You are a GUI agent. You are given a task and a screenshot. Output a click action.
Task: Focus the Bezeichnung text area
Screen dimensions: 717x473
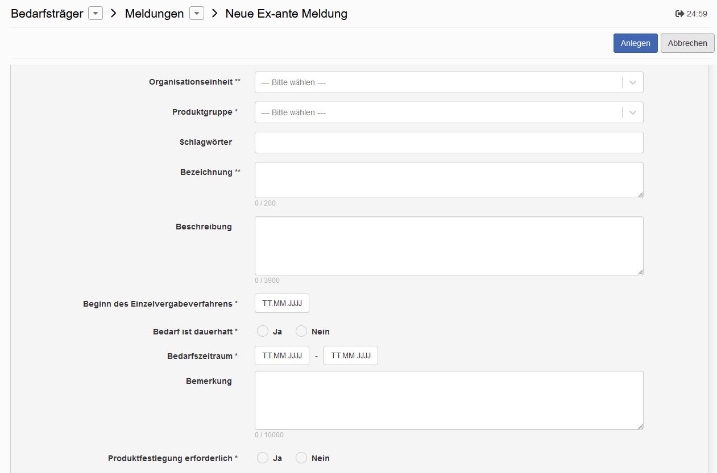(449, 180)
